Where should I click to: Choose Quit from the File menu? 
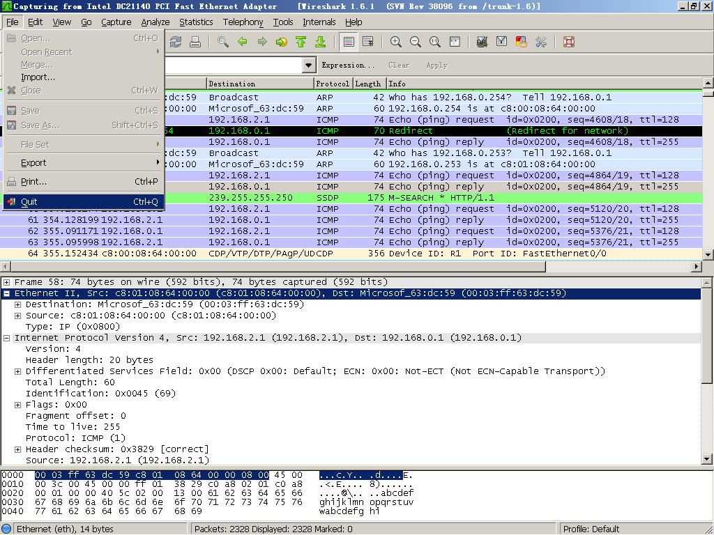tap(84, 201)
